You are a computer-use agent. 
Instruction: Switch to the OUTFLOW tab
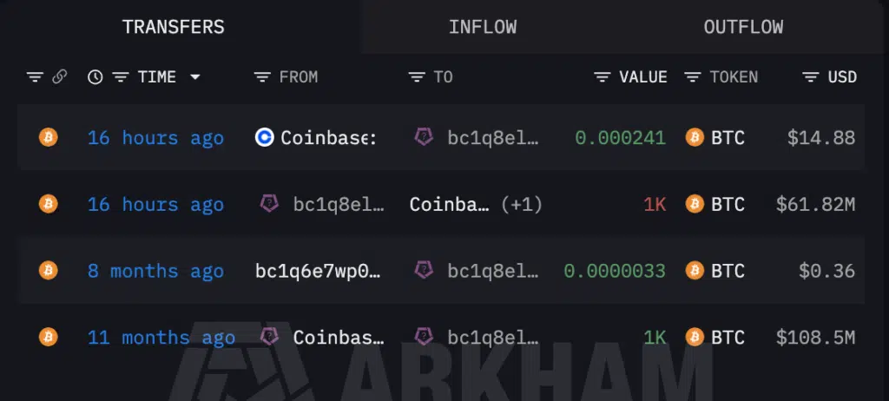(x=743, y=27)
